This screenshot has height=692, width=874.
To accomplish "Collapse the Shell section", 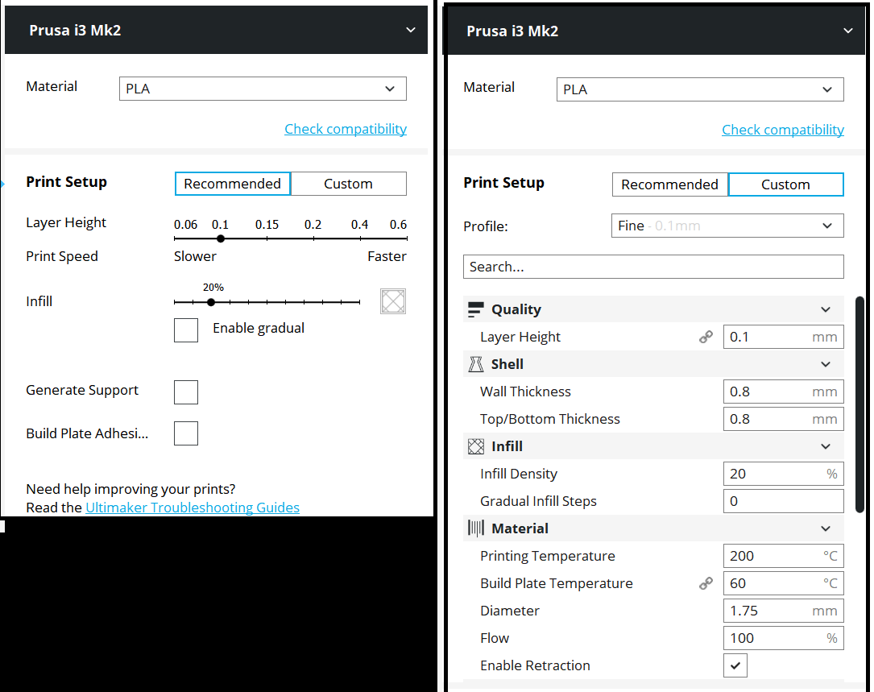I will (x=826, y=364).
